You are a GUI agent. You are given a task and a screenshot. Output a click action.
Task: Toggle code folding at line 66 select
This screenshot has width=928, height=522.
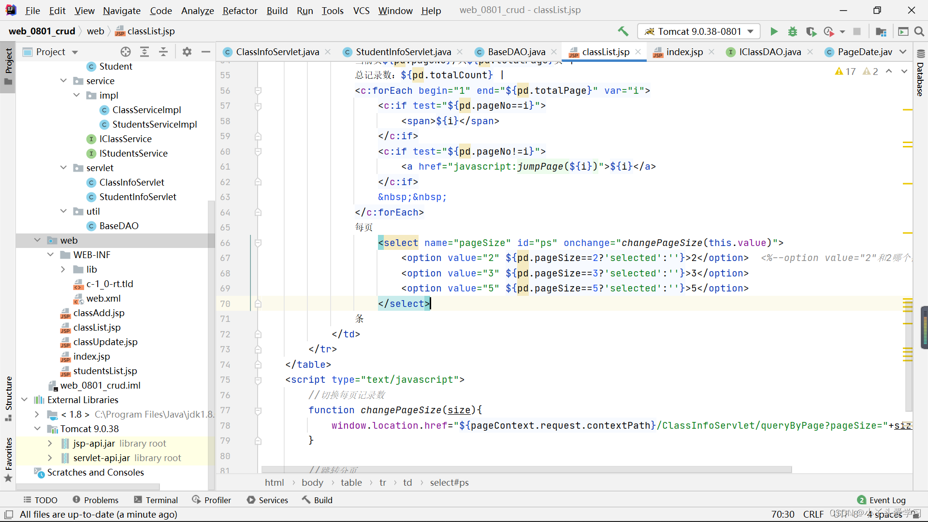(258, 243)
